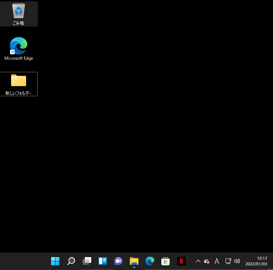
Task: Launch Netflix from taskbar
Action: click(181, 261)
